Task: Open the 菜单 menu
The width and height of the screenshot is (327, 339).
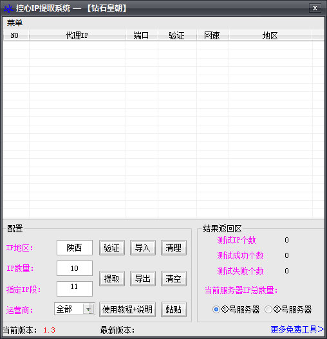Action: tap(15, 23)
